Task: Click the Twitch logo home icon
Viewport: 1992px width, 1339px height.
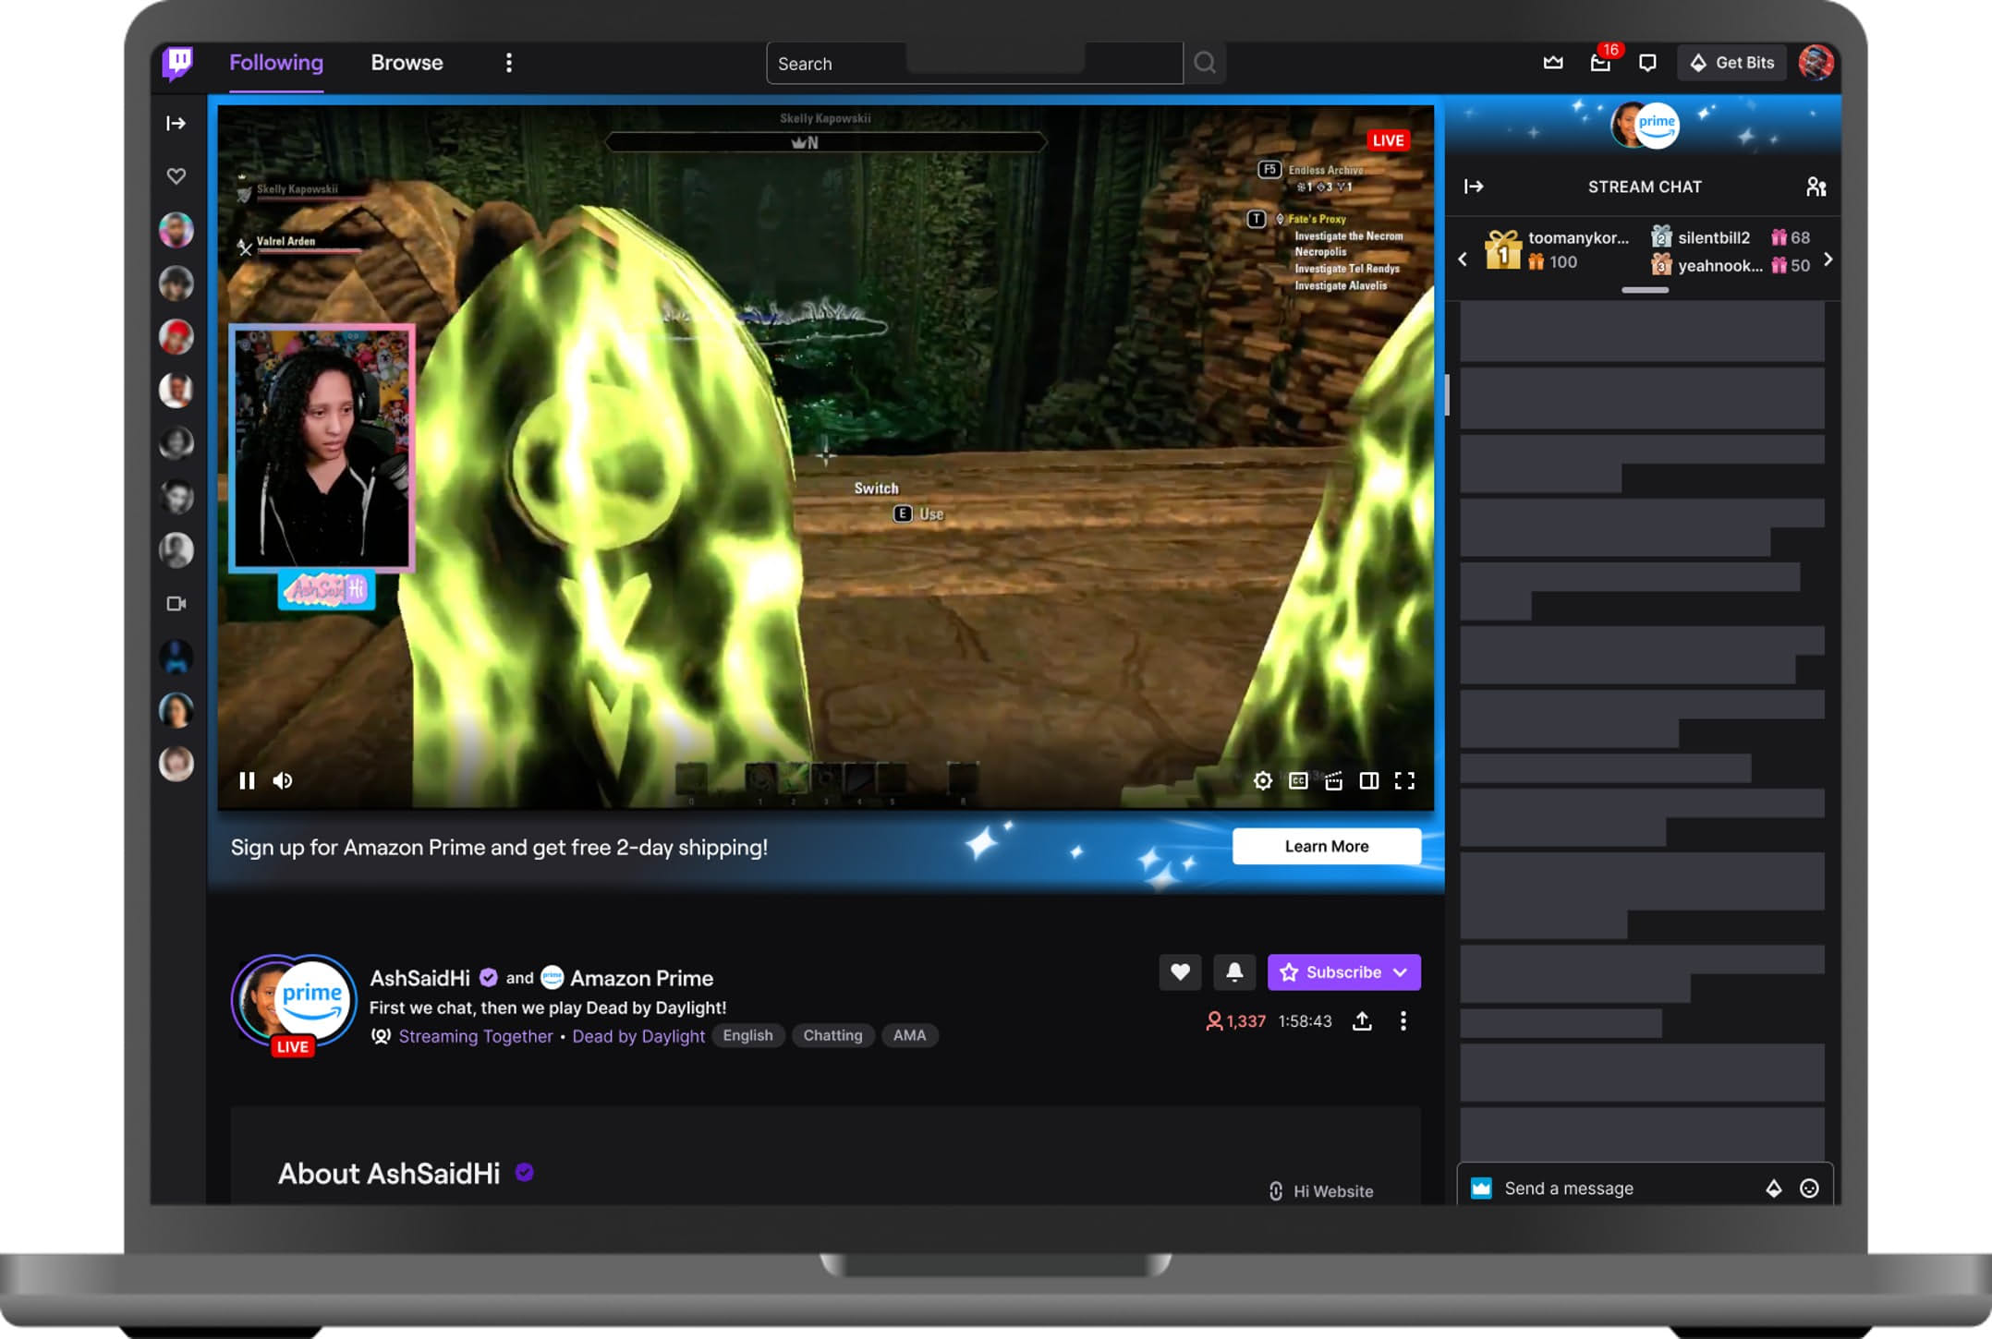Action: (177, 63)
